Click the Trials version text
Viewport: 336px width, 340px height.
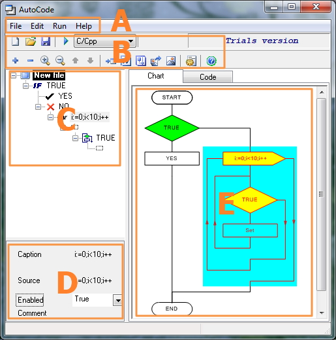262,41
